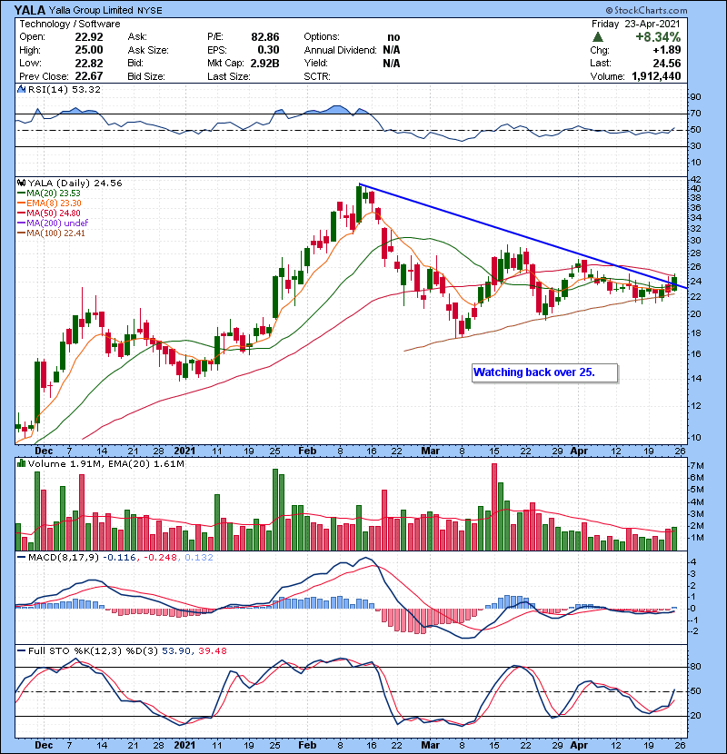
Task: Click the stochastic %D value 39.48
Action: click(212, 650)
